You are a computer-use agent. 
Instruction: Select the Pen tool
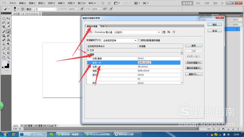click(x=4, y=49)
